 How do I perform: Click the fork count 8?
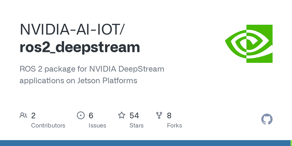click(169, 116)
